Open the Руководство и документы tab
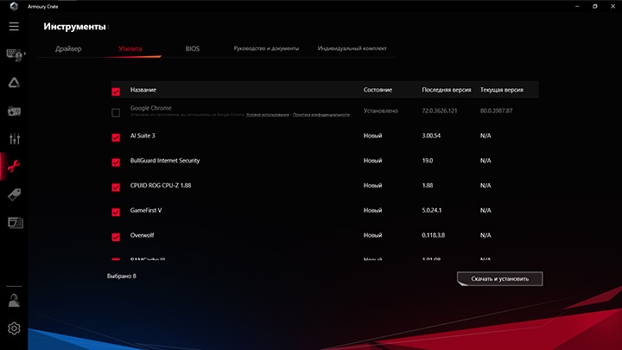The image size is (622, 350). [x=266, y=48]
